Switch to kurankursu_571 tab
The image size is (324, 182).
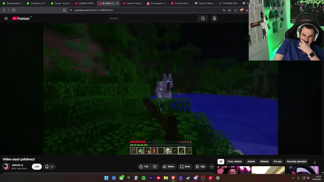(36, 3)
